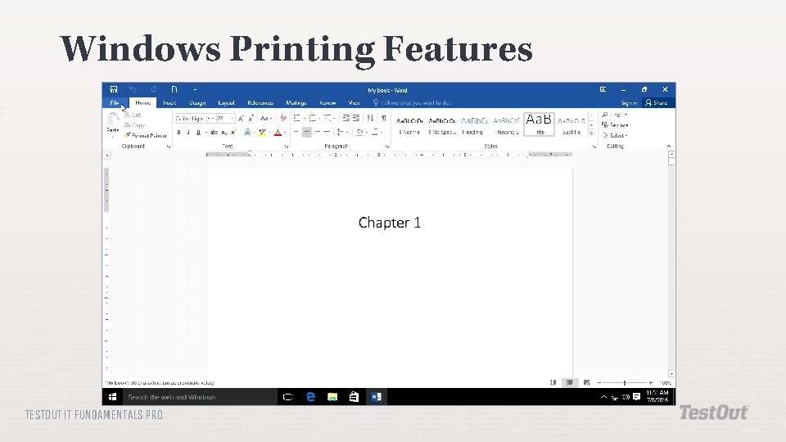Switch to the Insert tab
Screen dimensions: 786x442
point(169,103)
